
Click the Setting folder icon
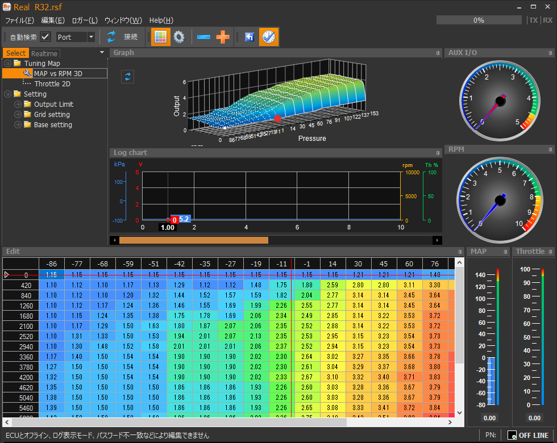point(17,94)
